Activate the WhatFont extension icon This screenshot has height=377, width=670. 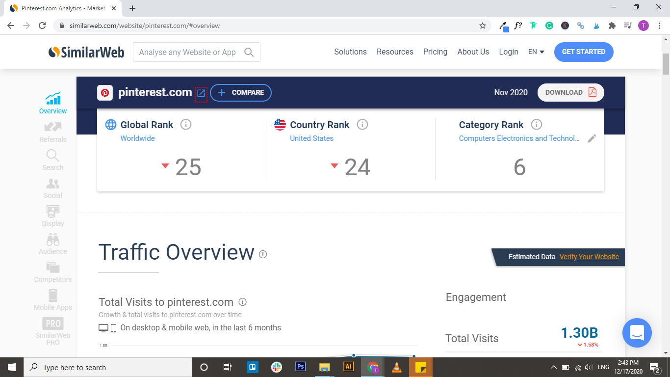click(x=518, y=26)
